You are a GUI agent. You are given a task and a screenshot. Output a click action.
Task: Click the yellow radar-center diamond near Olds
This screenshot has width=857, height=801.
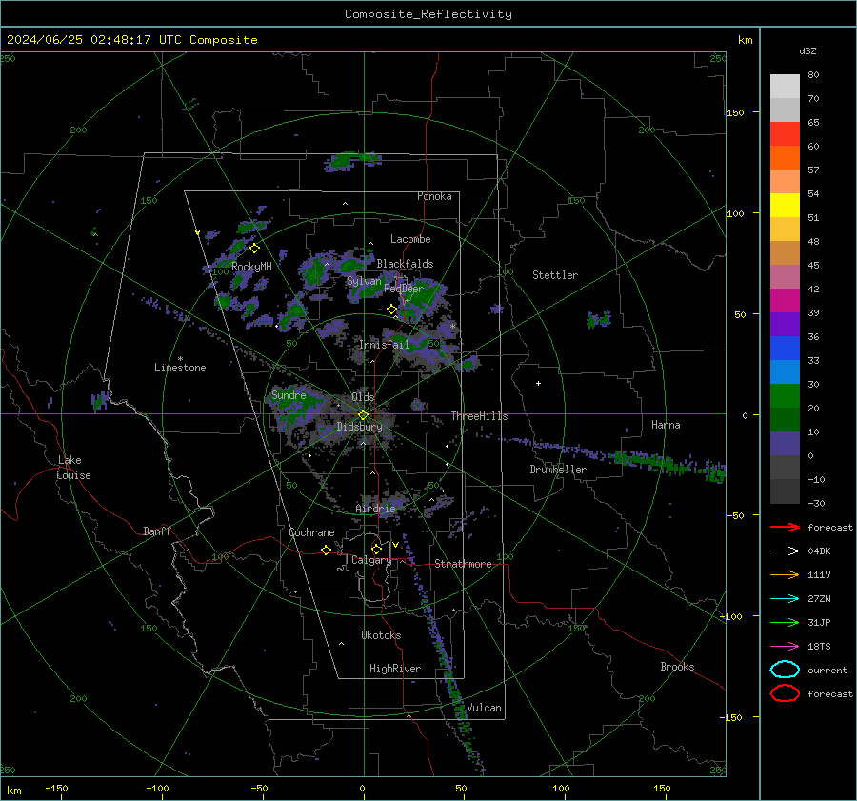[x=363, y=415]
